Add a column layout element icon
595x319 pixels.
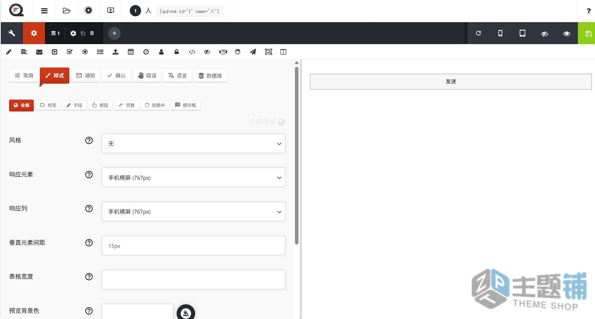[283, 52]
